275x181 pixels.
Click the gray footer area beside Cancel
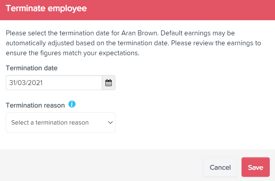(102, 166)
